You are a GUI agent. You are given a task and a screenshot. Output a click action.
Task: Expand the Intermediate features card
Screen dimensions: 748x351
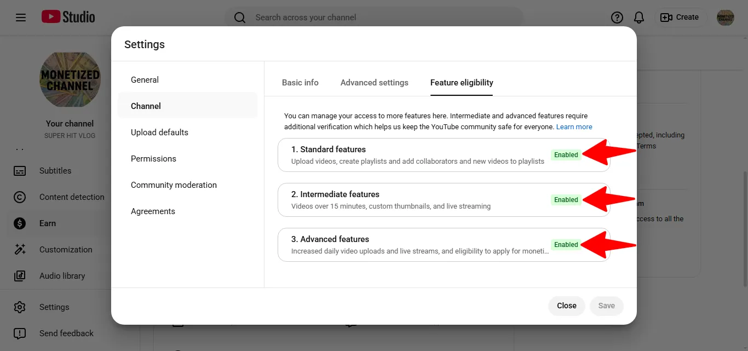click(444, 200)
